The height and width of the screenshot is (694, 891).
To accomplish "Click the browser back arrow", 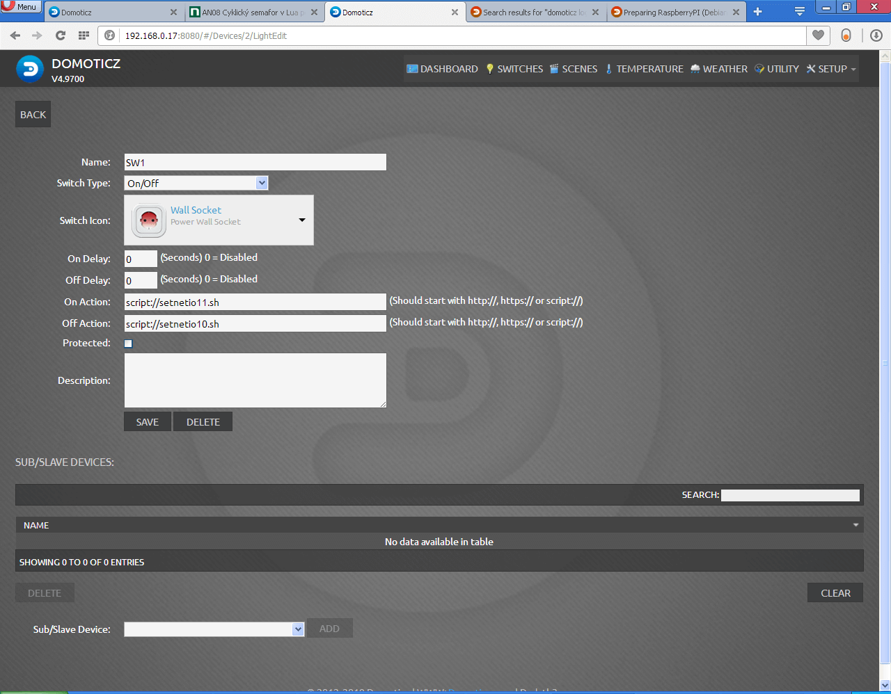I will coord(15,35).
